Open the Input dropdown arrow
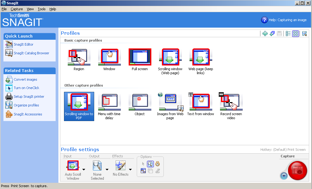 click(84, 169)
